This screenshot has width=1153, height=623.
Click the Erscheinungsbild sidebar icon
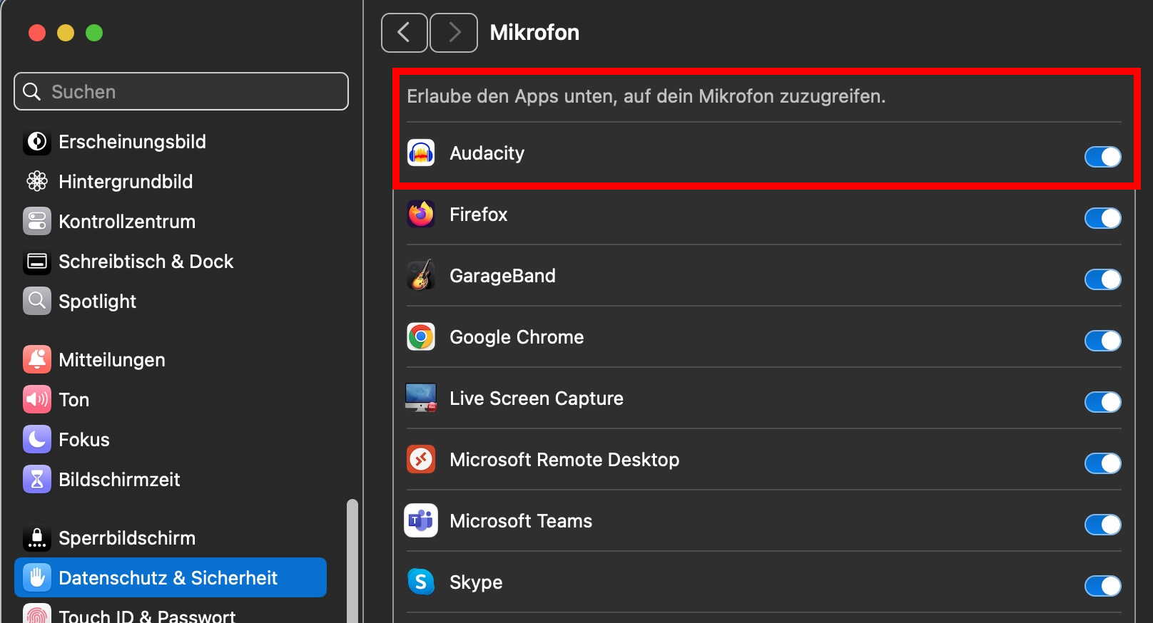click(x=37, y=142)
